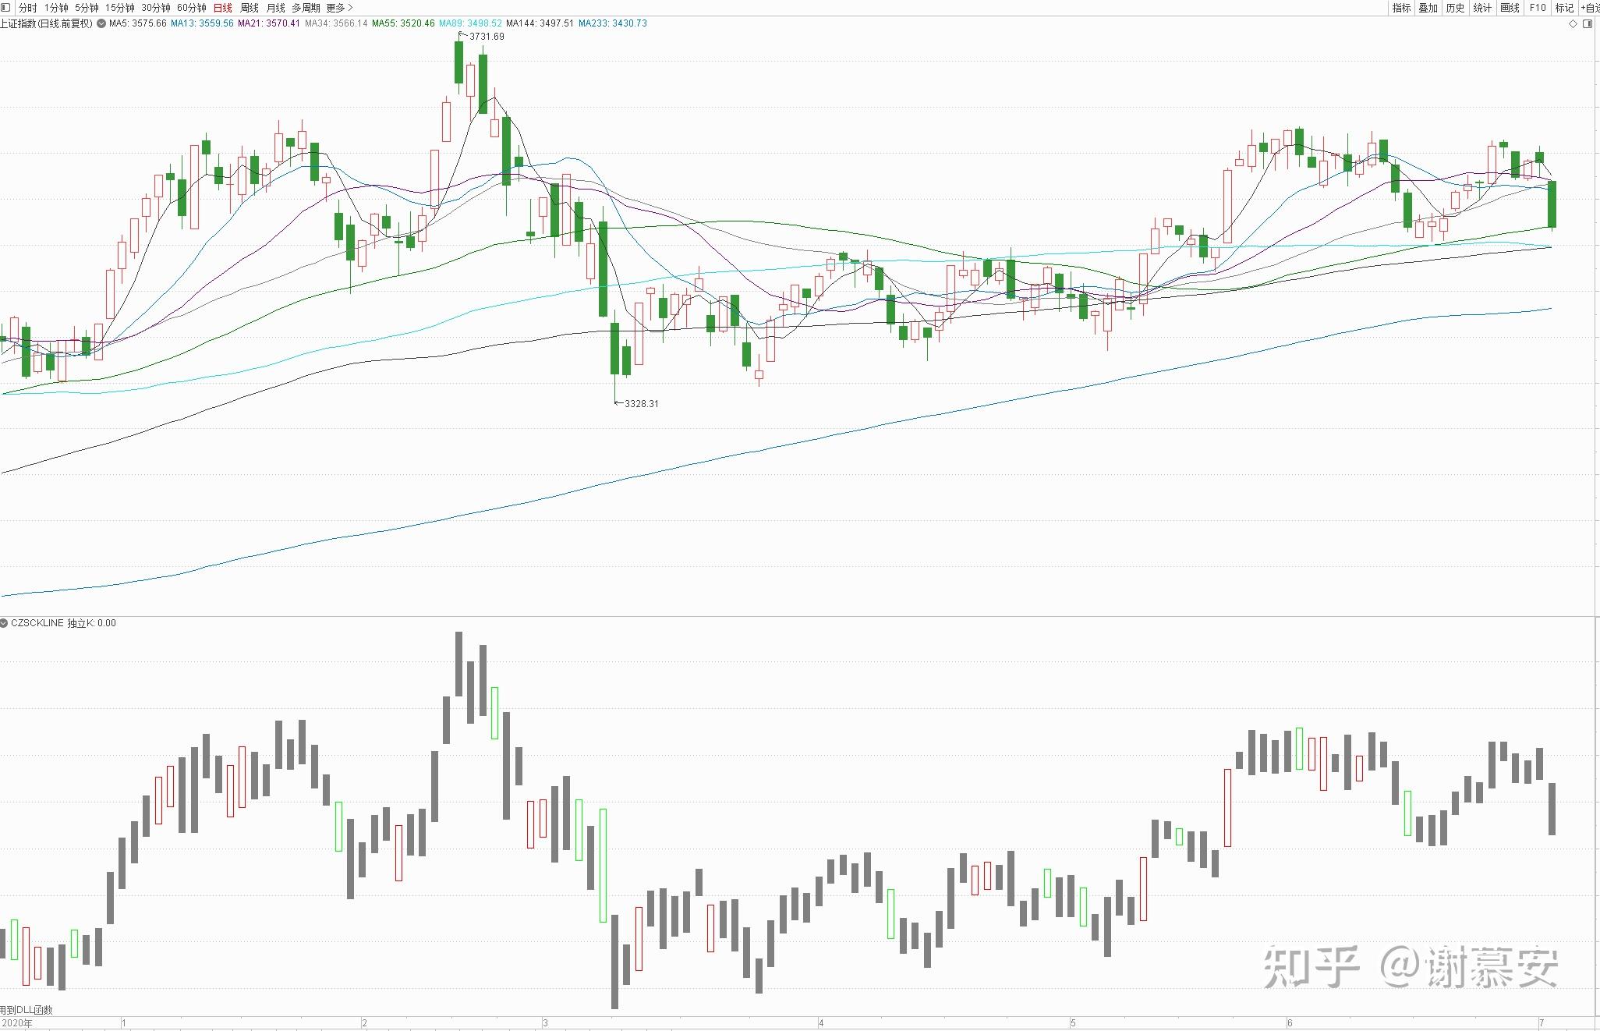
Task: Select the 60分钟 period
Action: click(x=191, y=8)
